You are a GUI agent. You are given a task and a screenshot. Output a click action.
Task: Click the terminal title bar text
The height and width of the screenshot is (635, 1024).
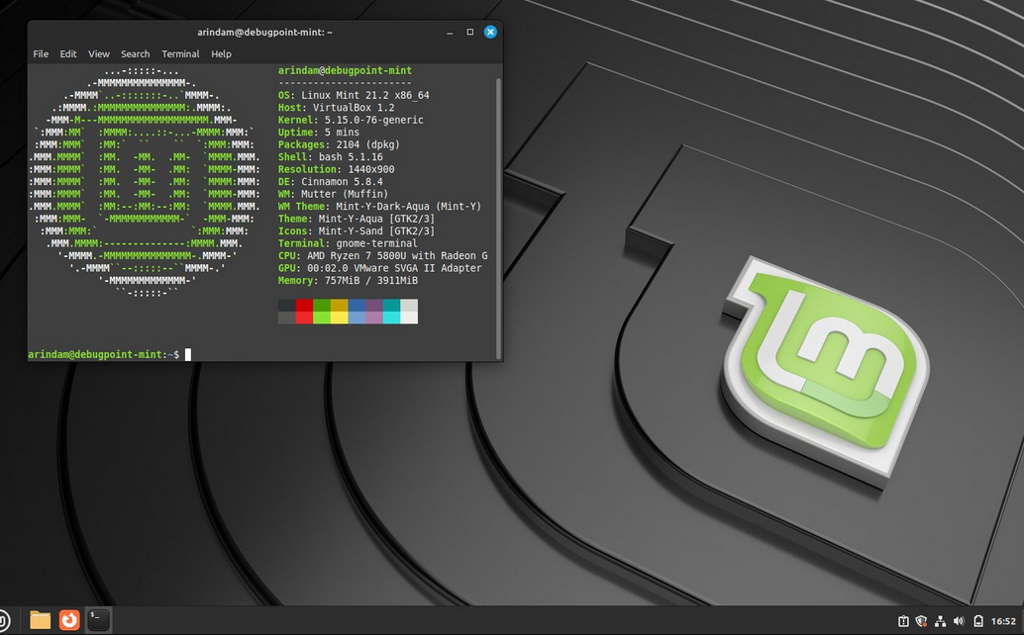(264, 32)
